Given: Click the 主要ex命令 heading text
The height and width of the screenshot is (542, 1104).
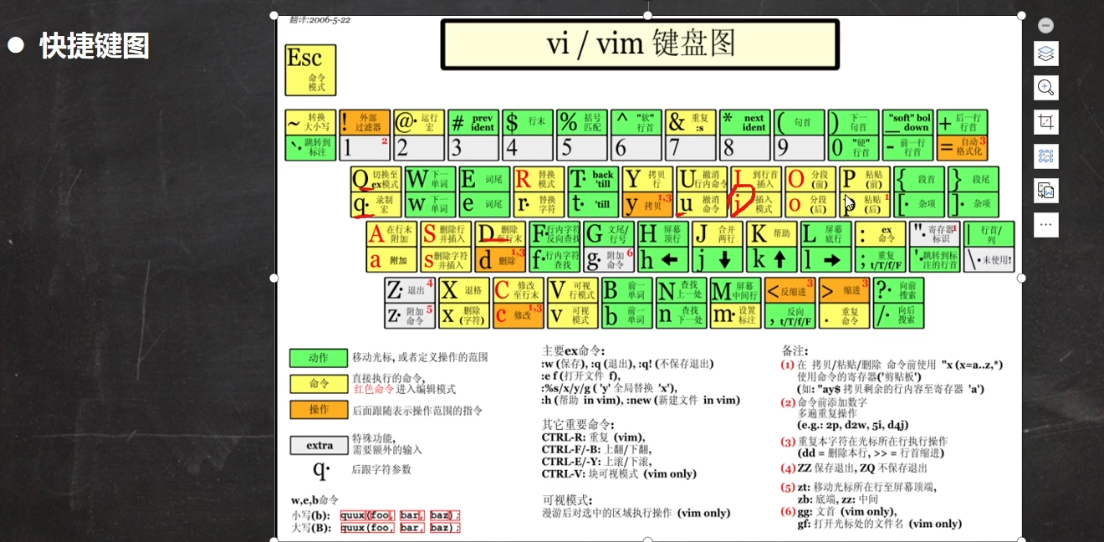Looking at the screenshot, I should tap(573, 350).
